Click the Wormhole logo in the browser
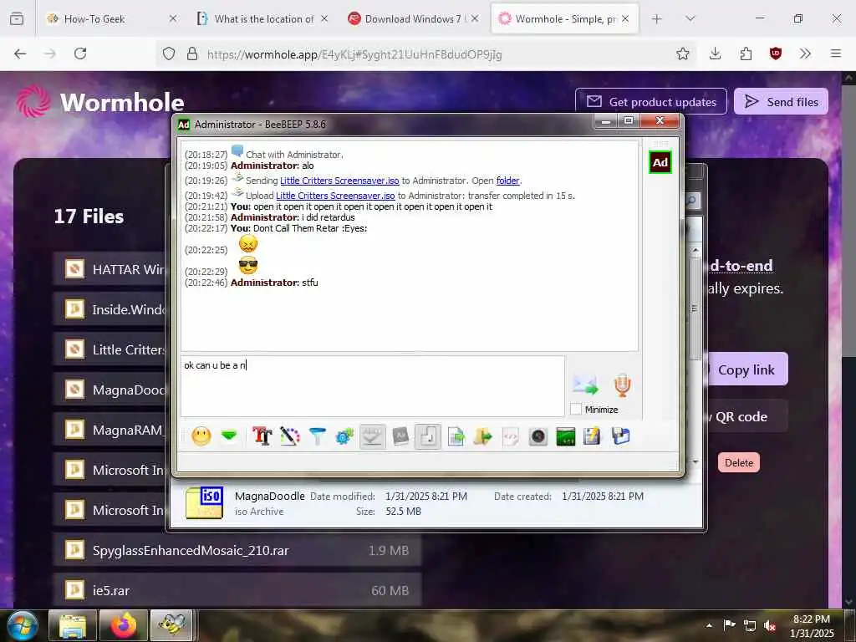The height and width of the screenshot is (642, 856). pyautogui.click(x=100, y=101)
